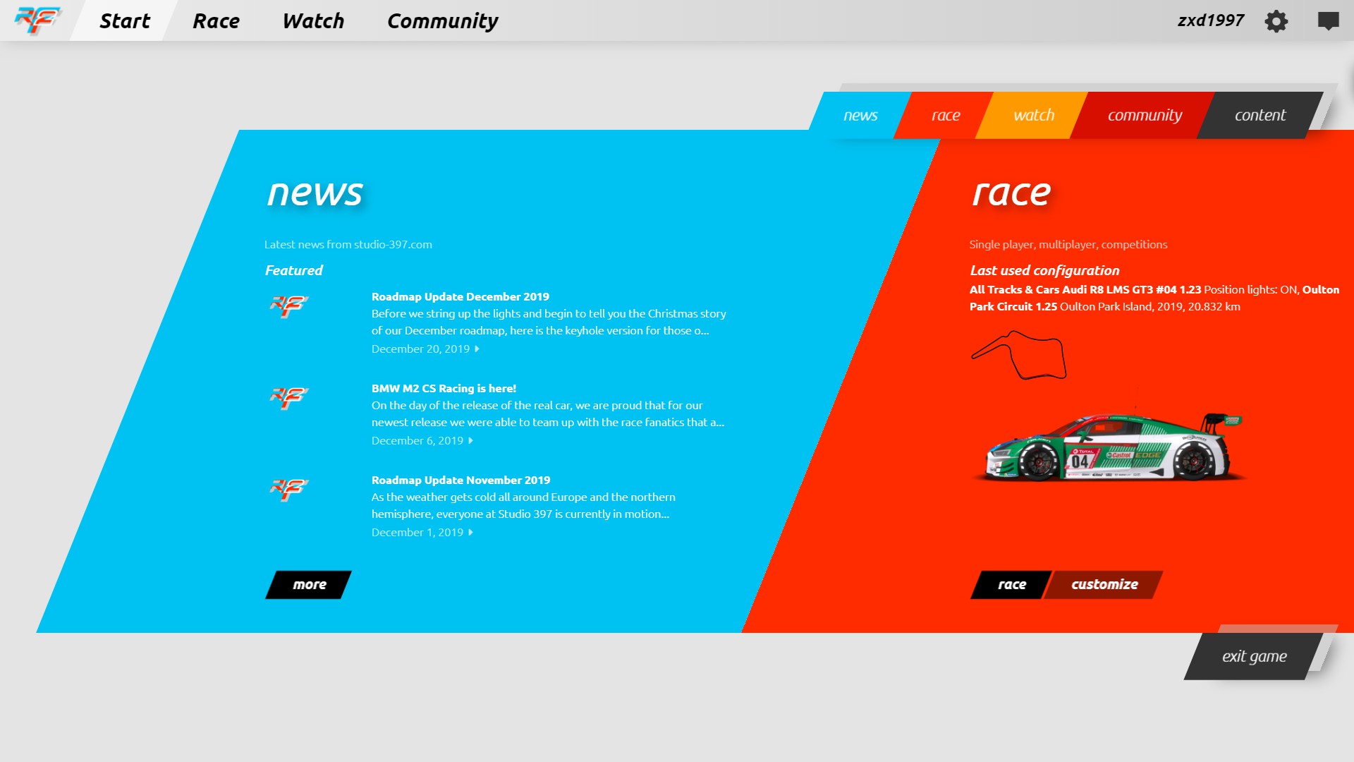
Task: Open the Watch main menu
Action: pyautogui.click(x=313, y=20)
